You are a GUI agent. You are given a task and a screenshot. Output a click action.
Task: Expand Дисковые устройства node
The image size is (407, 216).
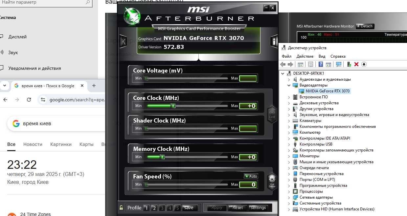pyautogui.click(x=289, y=103)
